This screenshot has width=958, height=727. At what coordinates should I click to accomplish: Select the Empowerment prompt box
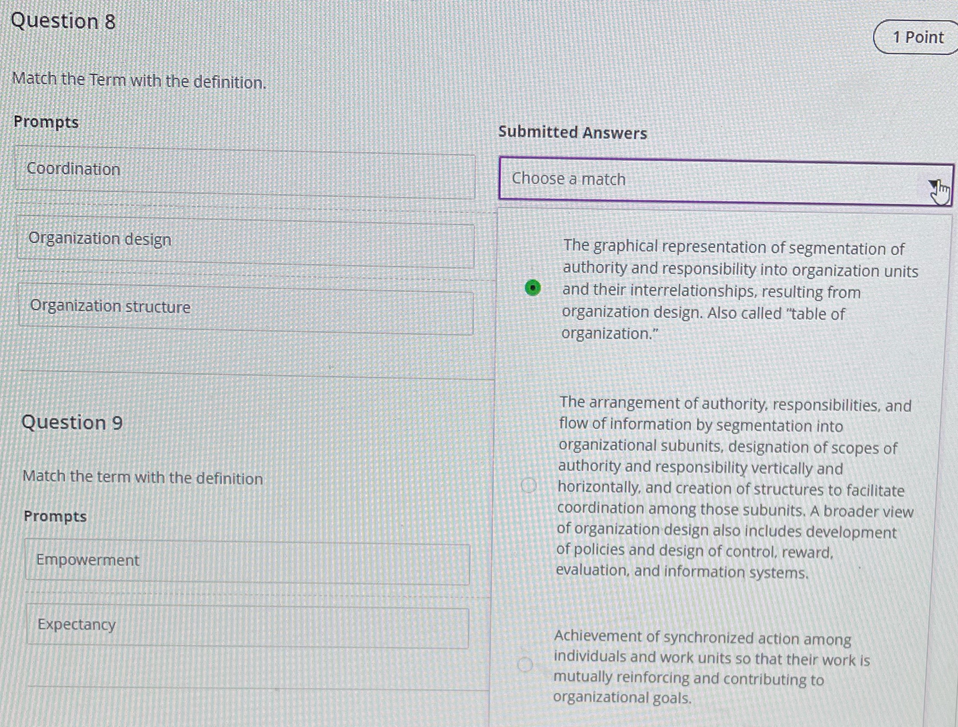247,560
